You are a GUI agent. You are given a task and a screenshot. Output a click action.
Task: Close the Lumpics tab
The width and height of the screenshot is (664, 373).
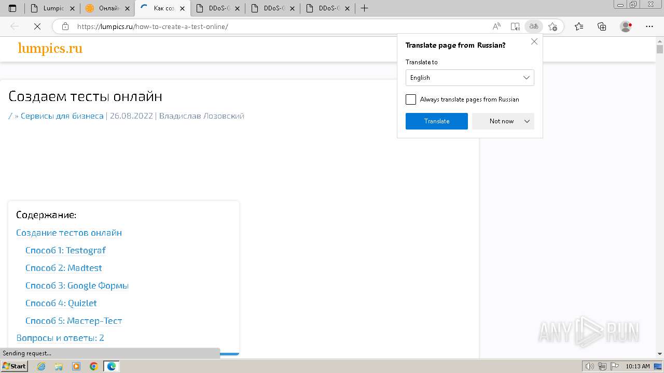(x=72, y=8)
